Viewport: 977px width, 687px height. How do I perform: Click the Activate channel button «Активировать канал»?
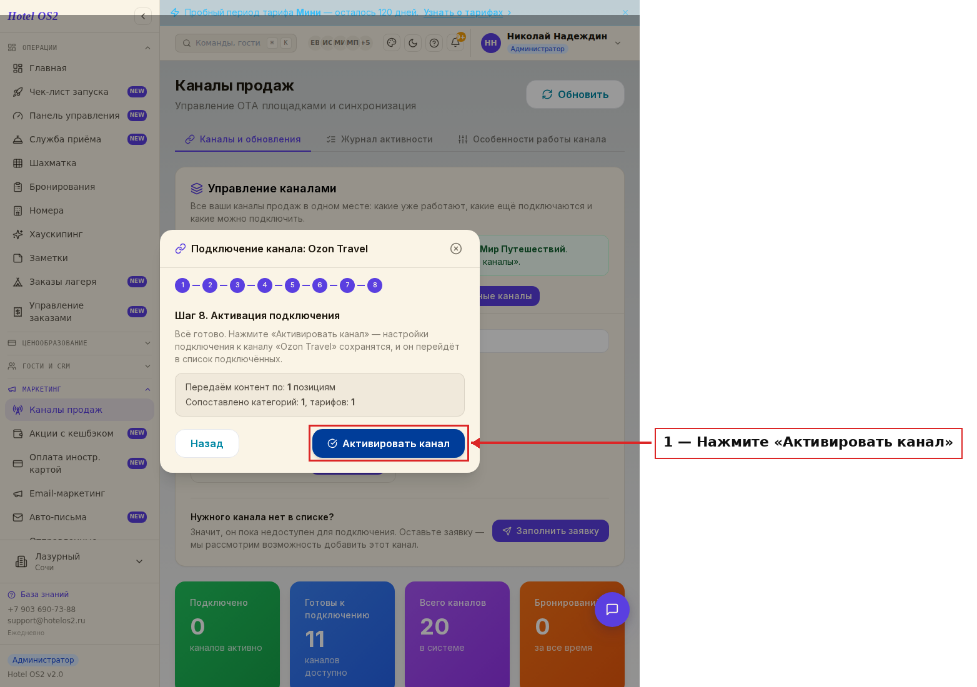point(389,443)
